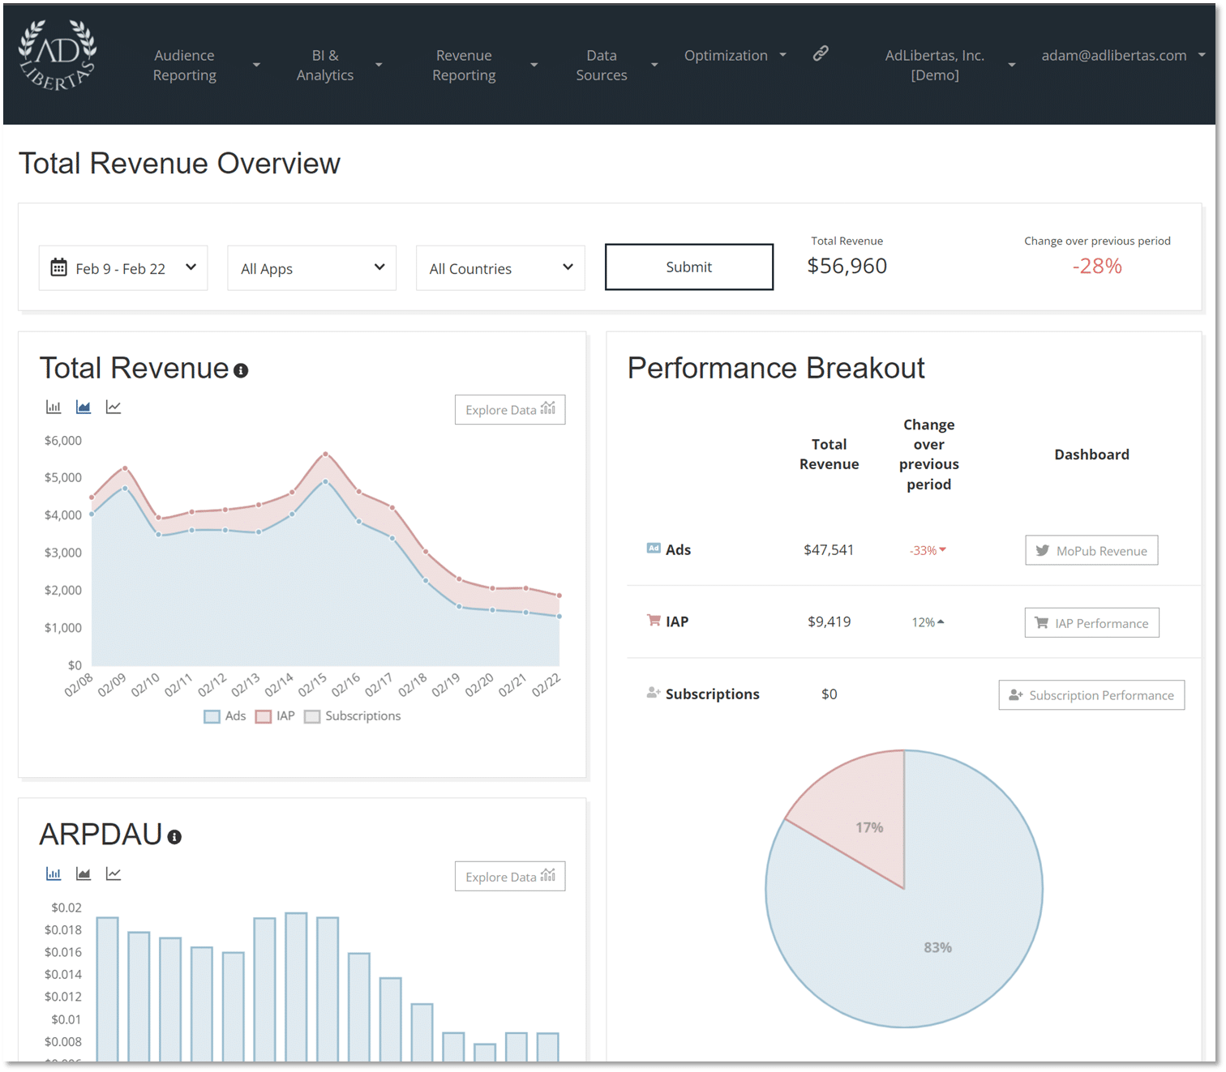This screenshot has height=1072, width=1226.
Task: Open the Feb 9 - Feb 22 date dropdown
Action: tap(123, 268)
